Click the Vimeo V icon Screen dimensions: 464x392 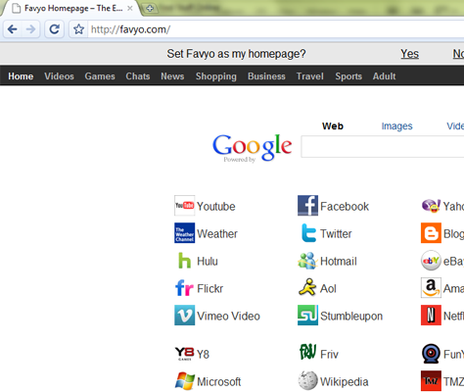(x=184, y=316)
